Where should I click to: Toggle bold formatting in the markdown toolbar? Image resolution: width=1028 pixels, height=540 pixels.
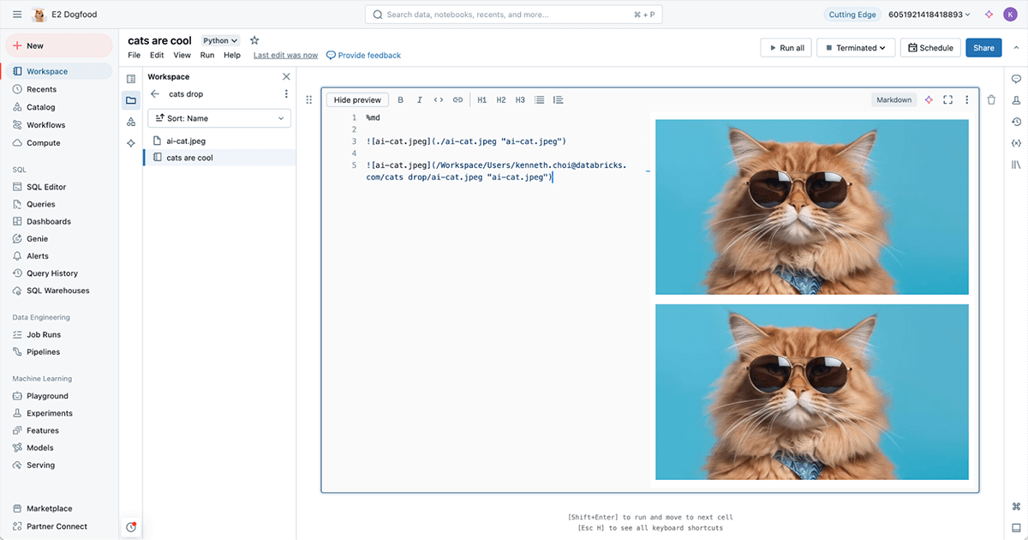pyautogui.click(x=400, y=100)
